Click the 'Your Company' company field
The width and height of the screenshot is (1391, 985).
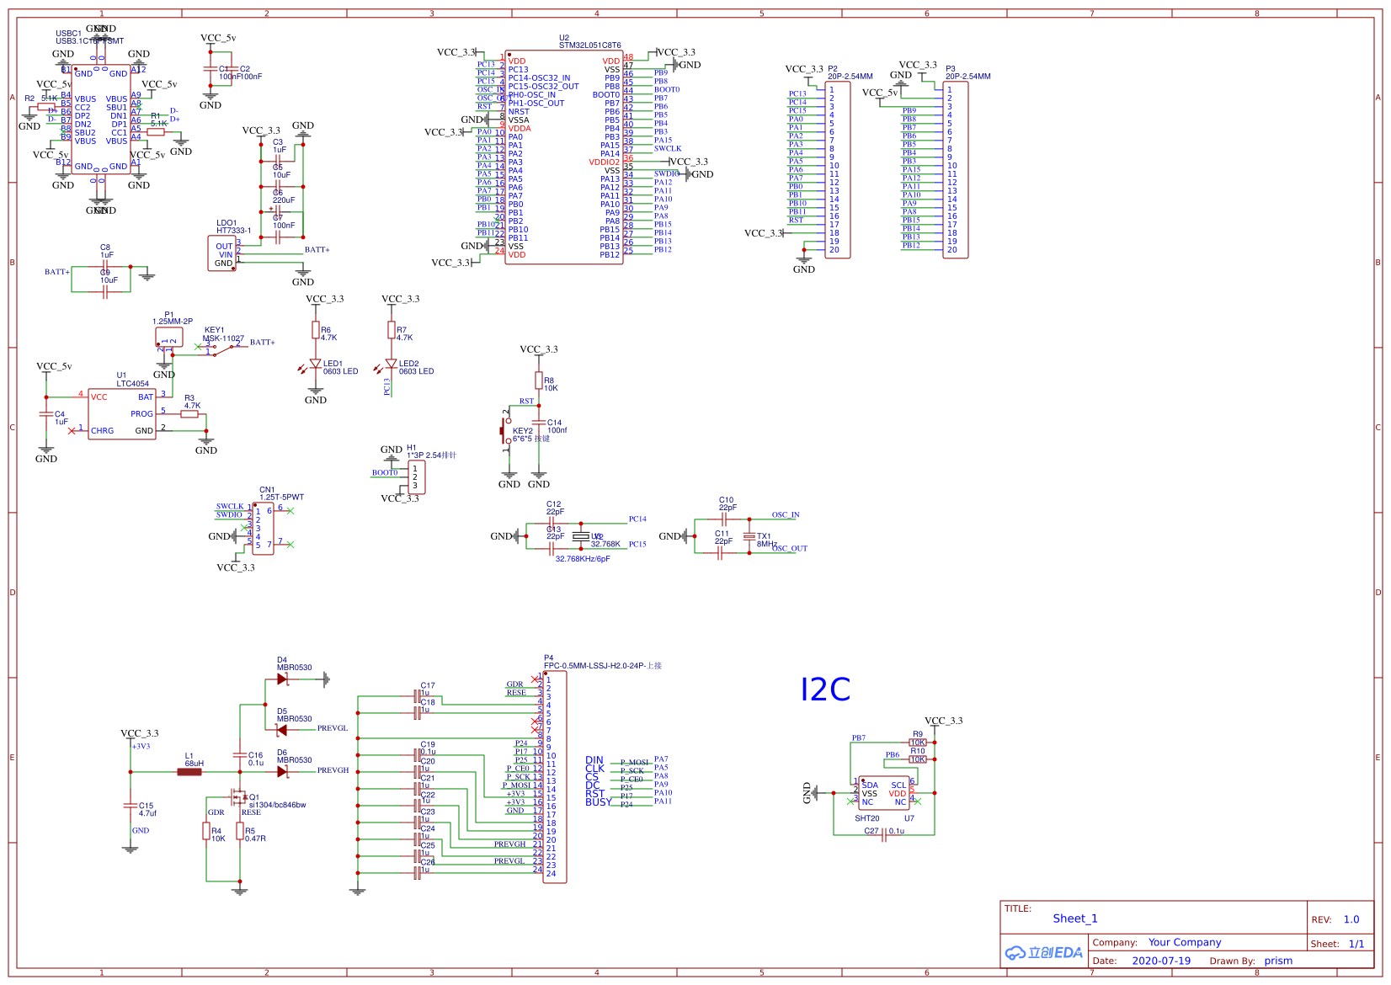[1185, 942]
